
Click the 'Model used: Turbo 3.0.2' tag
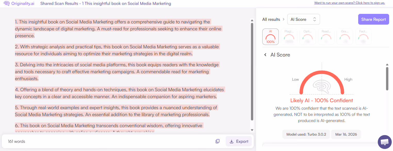click(x=306, y=134)
